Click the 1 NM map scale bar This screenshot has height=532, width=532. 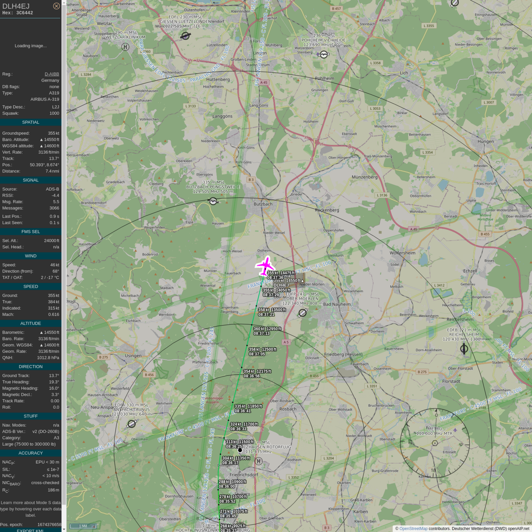83,526
